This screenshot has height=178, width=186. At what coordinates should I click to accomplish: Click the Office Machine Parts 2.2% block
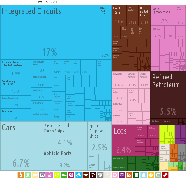pos(105,32)
